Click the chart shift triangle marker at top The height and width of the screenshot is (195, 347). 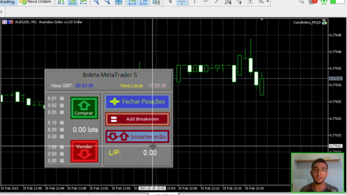[262, 19]
